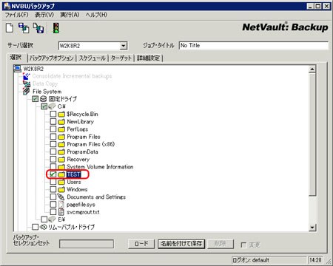Screen dimensions: 333x266
Task: Switch to the バックアップオプション tab
Action: [52, 58]
